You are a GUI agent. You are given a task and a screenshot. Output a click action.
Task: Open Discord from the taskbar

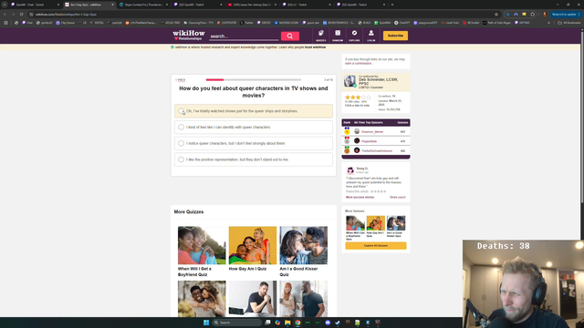pos(328,323)
